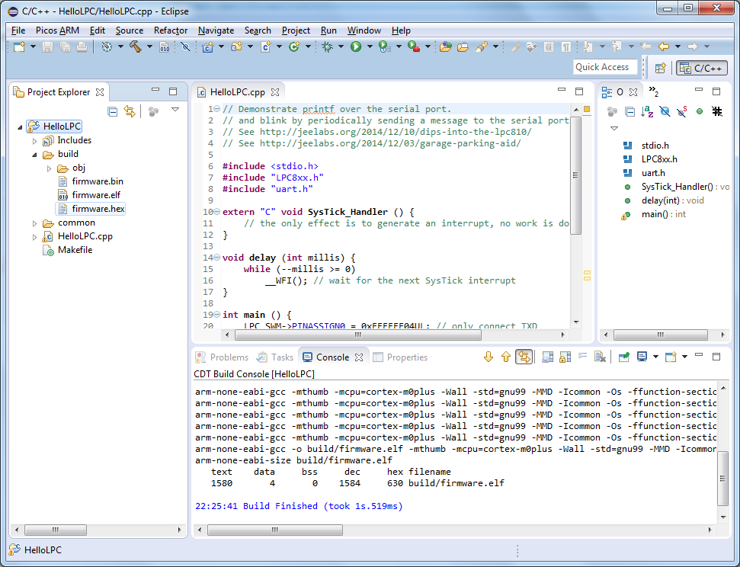Click the green Run button
This screenshot has width=740, height=567.
click(x=356, y=46)
